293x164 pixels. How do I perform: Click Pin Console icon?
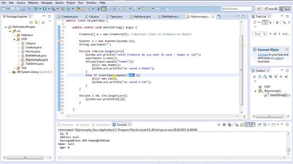tap(260, 124)
